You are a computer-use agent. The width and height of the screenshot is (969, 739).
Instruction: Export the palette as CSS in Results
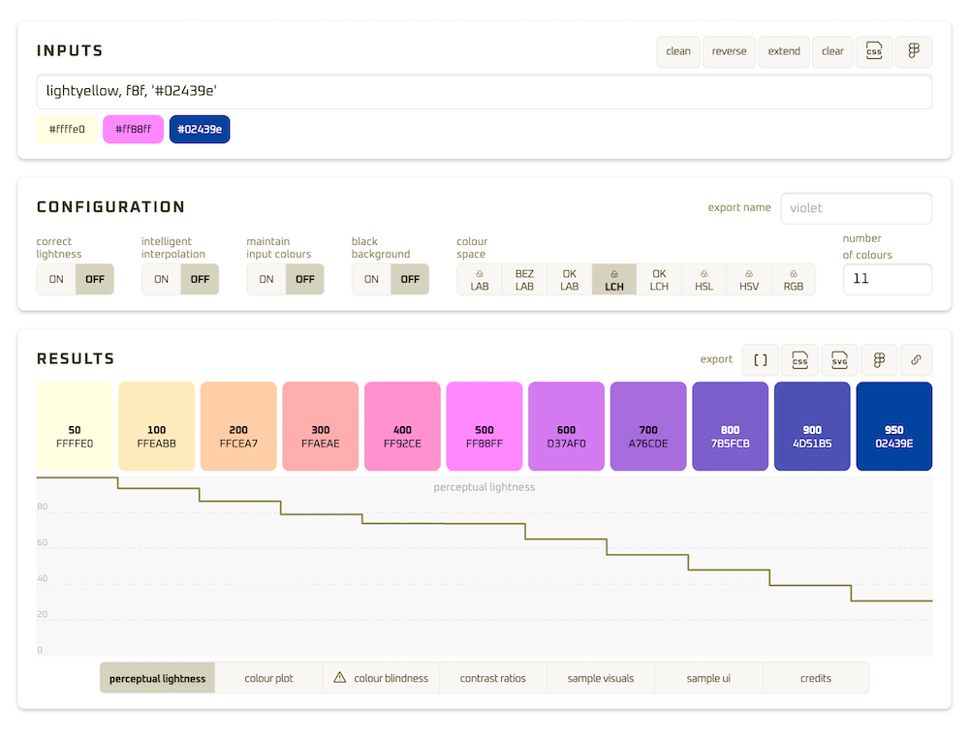pos(800,359)
